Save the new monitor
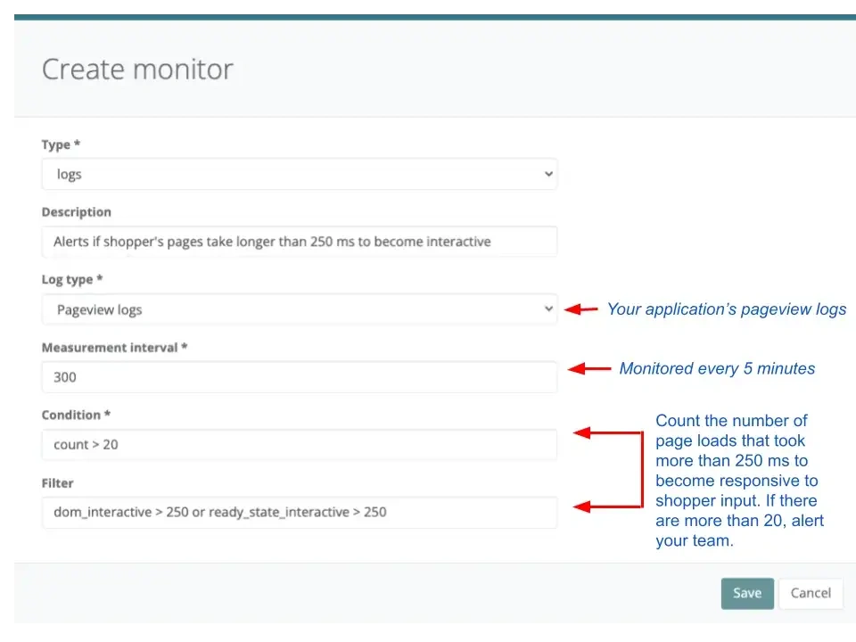The image size is (856, 642). (x=747, y=594)
